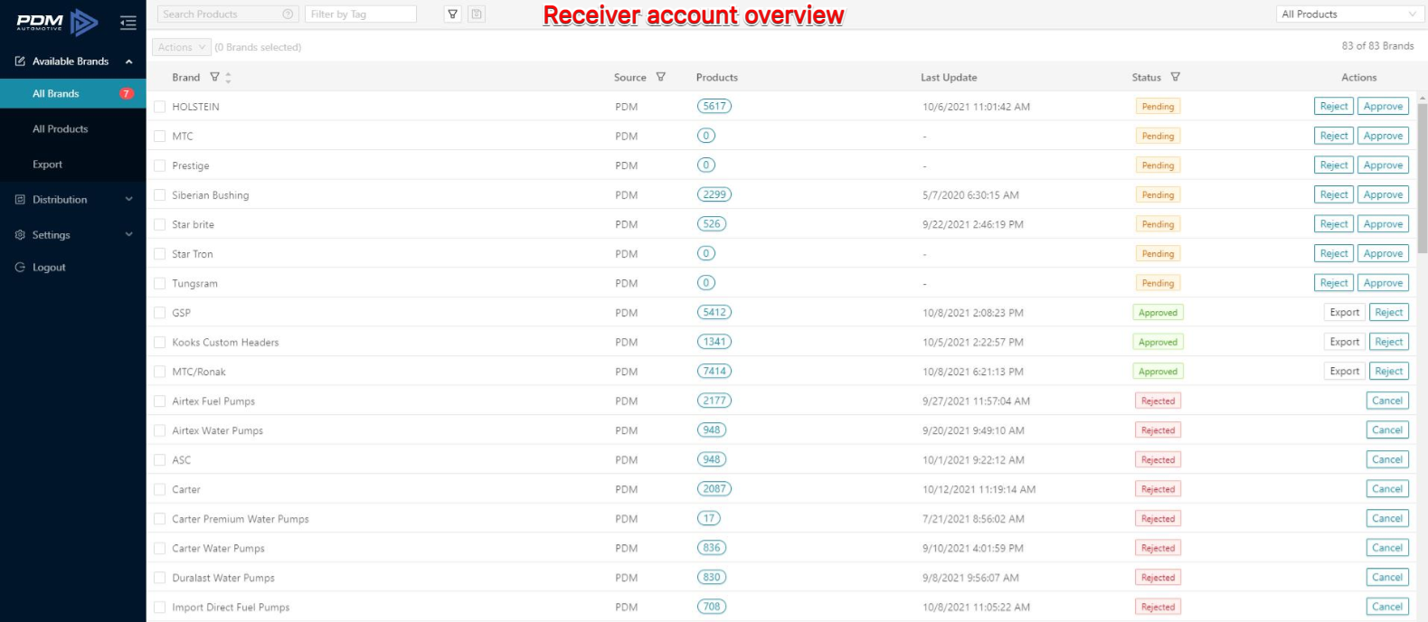Click the Distribution menu label
Screen dimensions: 1428x622
60,200
